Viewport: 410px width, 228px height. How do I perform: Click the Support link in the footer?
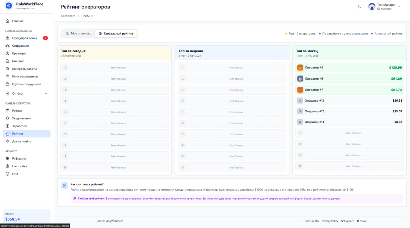point(347,221)
